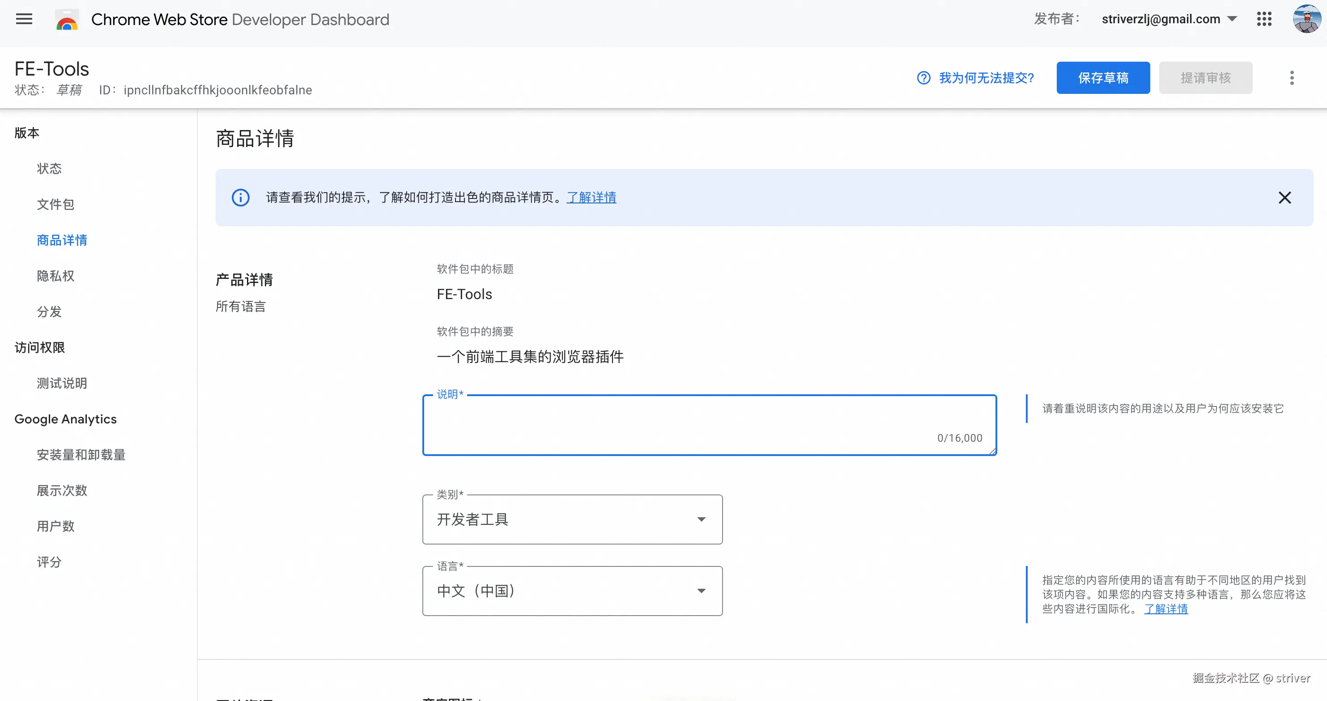
Task: Open 分发 in sidebar
Action: coord(50,312)
